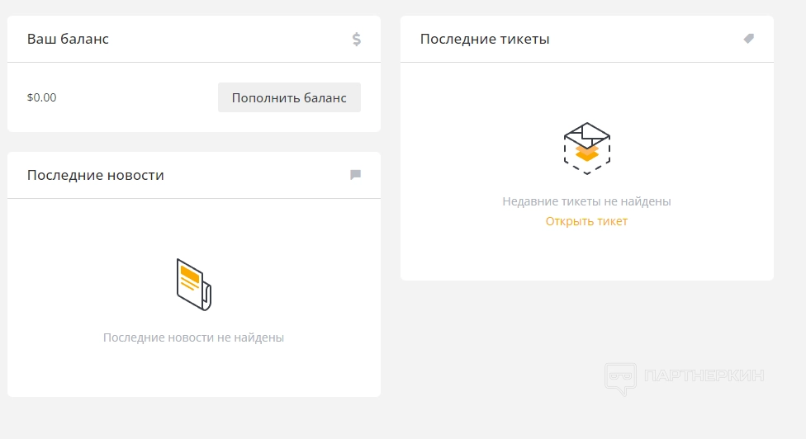Click the dollar sign icon in balance panel
The image size is (806, 439).
(x=356, y=39)
